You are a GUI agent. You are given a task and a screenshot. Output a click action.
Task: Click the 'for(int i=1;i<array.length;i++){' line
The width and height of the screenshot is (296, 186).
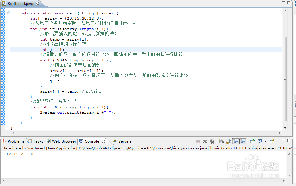click(x=69, y=29)
